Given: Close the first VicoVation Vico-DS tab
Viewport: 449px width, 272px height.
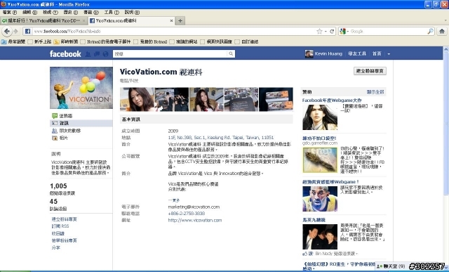Looking at the screenshot, I should click(84, 20).
